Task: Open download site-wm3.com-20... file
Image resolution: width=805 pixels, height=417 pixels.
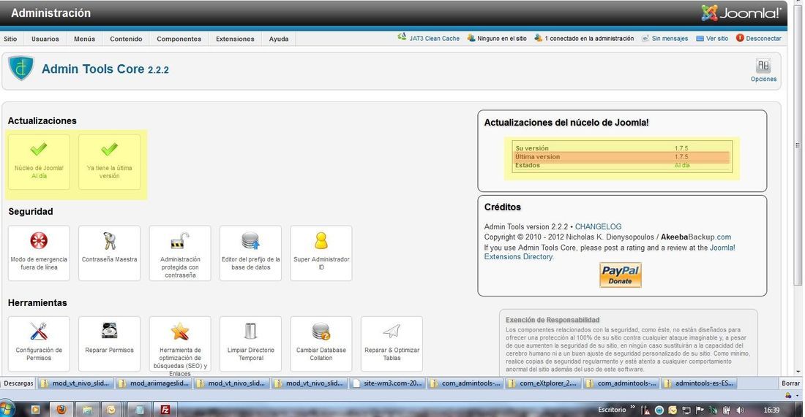Action: (x=388, y=383)
